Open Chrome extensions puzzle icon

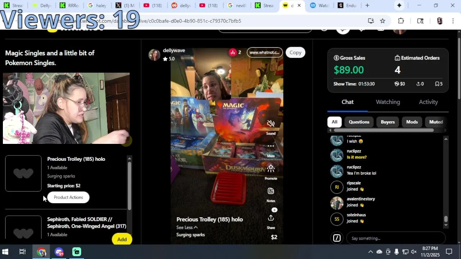401,21
